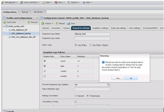Click the Refresh icon in Profiles panel
The width and height of the screenshot is (164, 112).
tap(29, 22)
